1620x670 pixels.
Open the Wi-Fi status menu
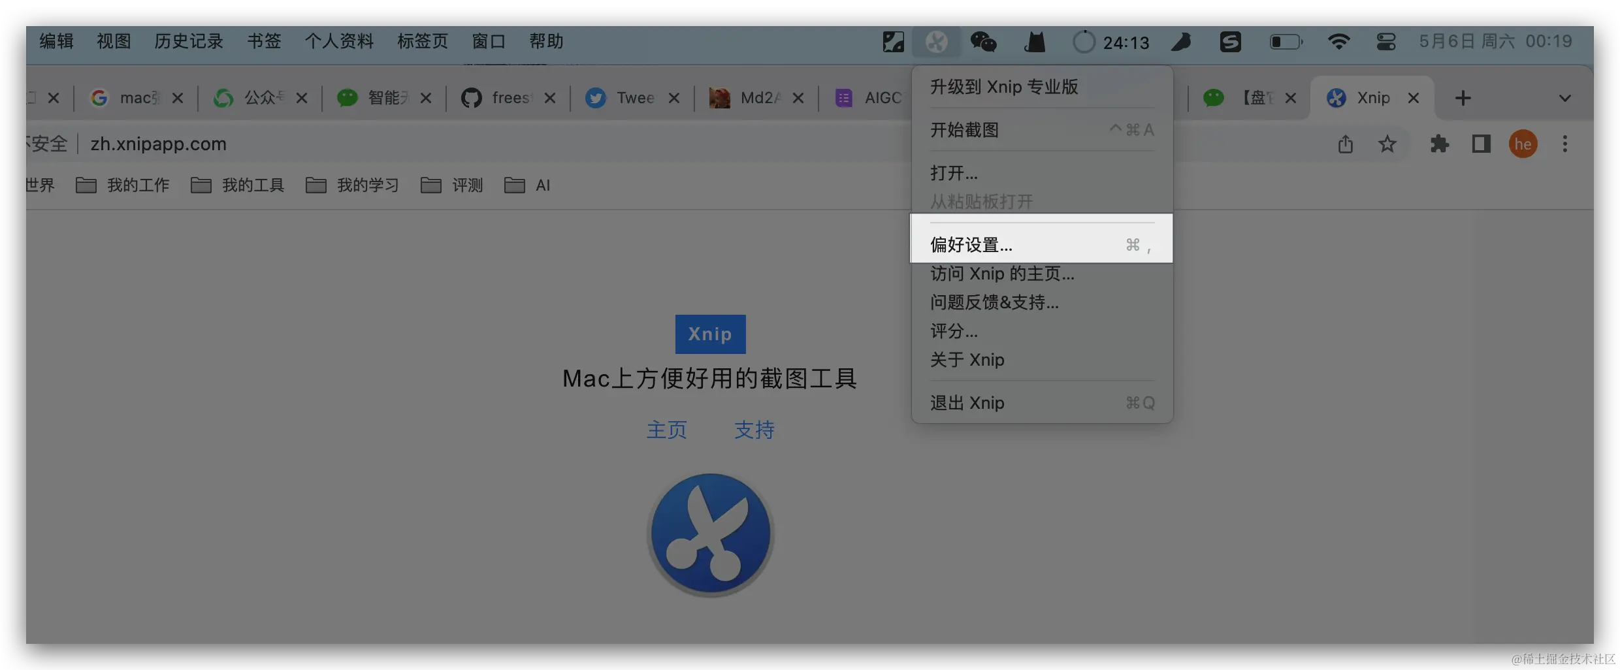coord(1338,42)
